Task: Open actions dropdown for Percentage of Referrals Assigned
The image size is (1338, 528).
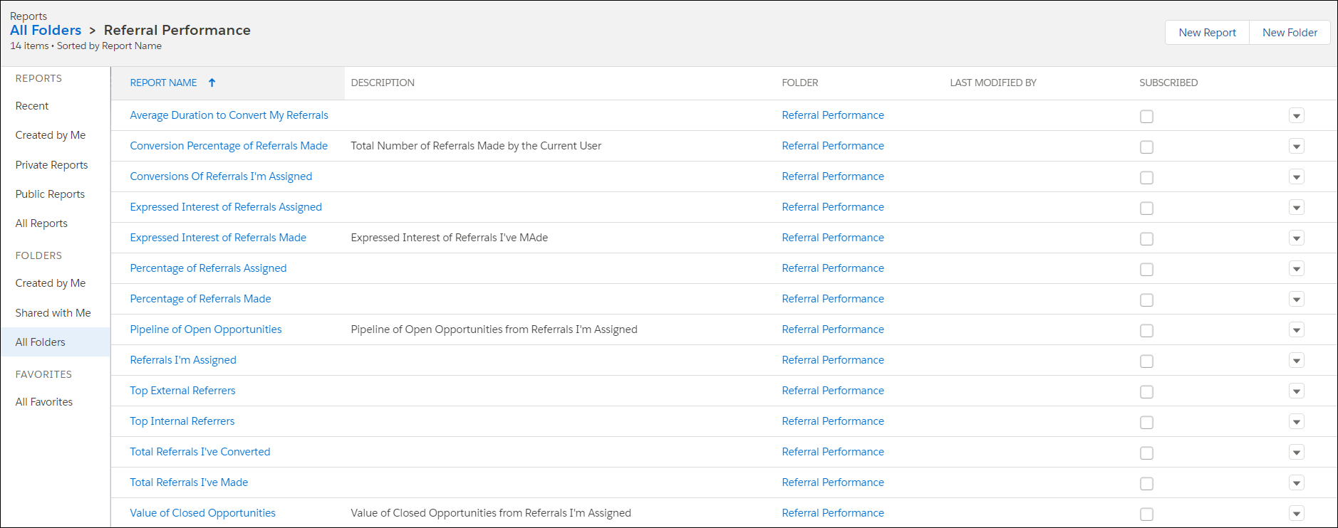Action: 1297,269
